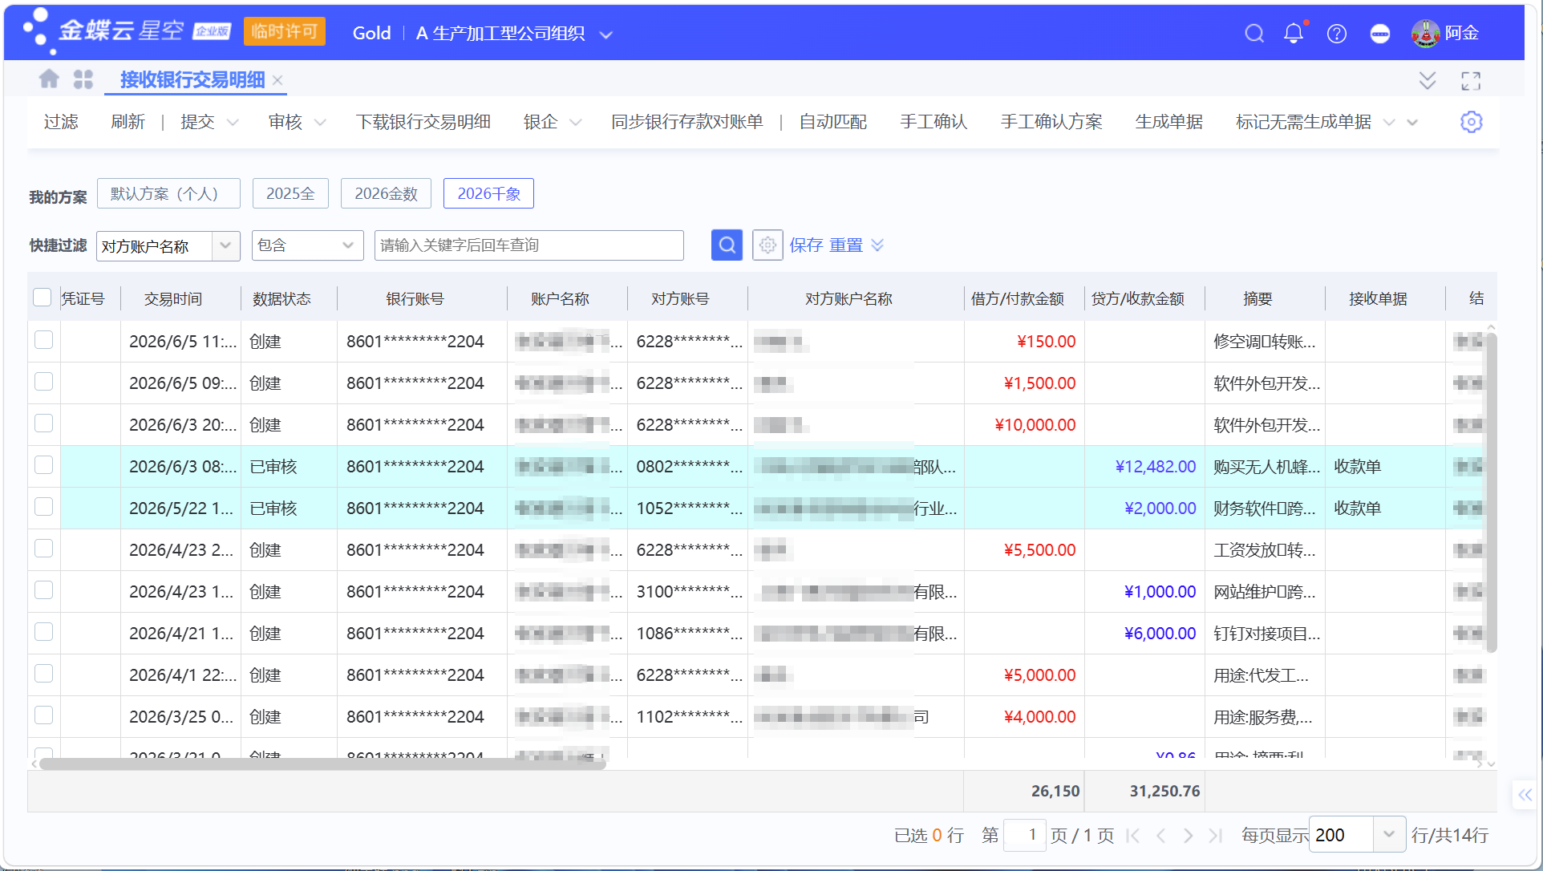Open organization switcher dropdown arrow
The image size is (1543, 871).
pos(606,34)
